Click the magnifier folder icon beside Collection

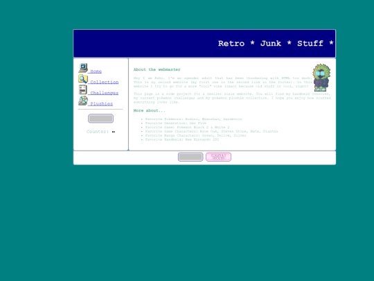tap(83, 79)
